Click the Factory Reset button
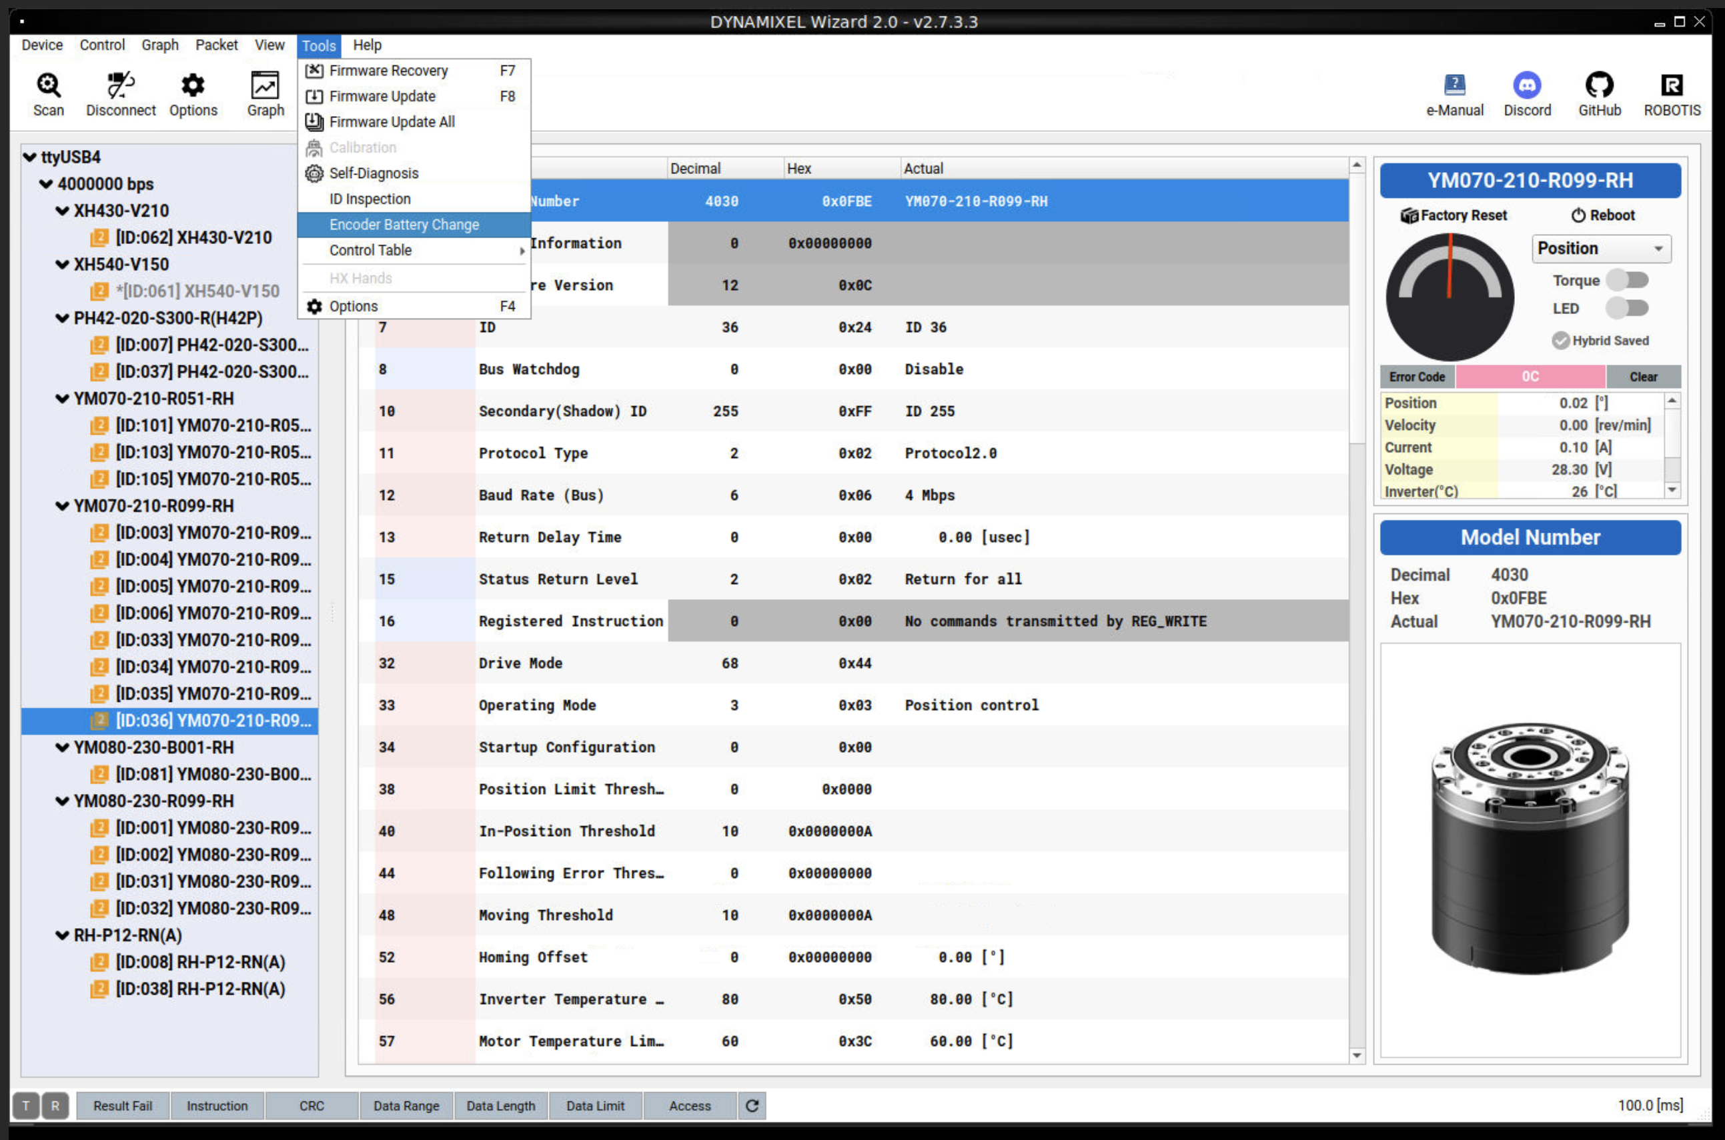1725x1140 pixels. click(1453, 215)
